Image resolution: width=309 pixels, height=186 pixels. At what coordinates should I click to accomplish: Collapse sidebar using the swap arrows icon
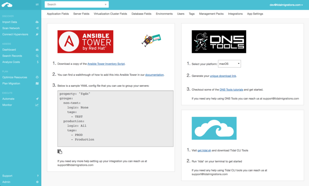point(37,5)
